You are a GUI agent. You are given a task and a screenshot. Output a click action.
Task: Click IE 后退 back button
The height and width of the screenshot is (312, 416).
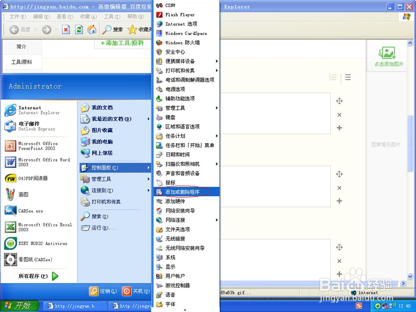click(x=20, y=29)
